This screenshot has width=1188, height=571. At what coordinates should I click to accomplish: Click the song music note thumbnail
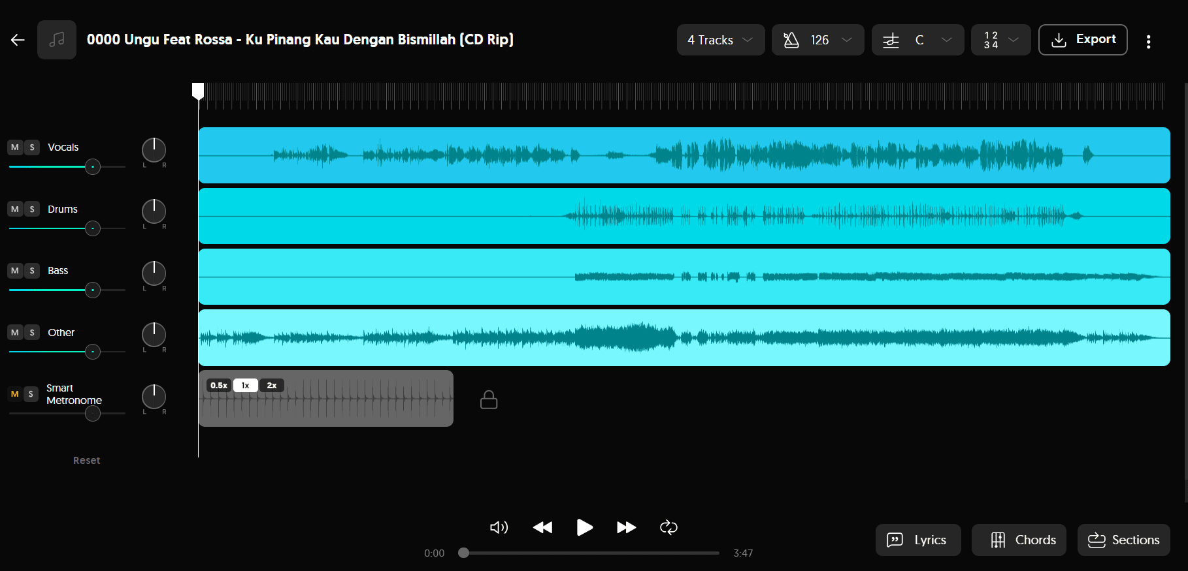click(x=57, y=40)
